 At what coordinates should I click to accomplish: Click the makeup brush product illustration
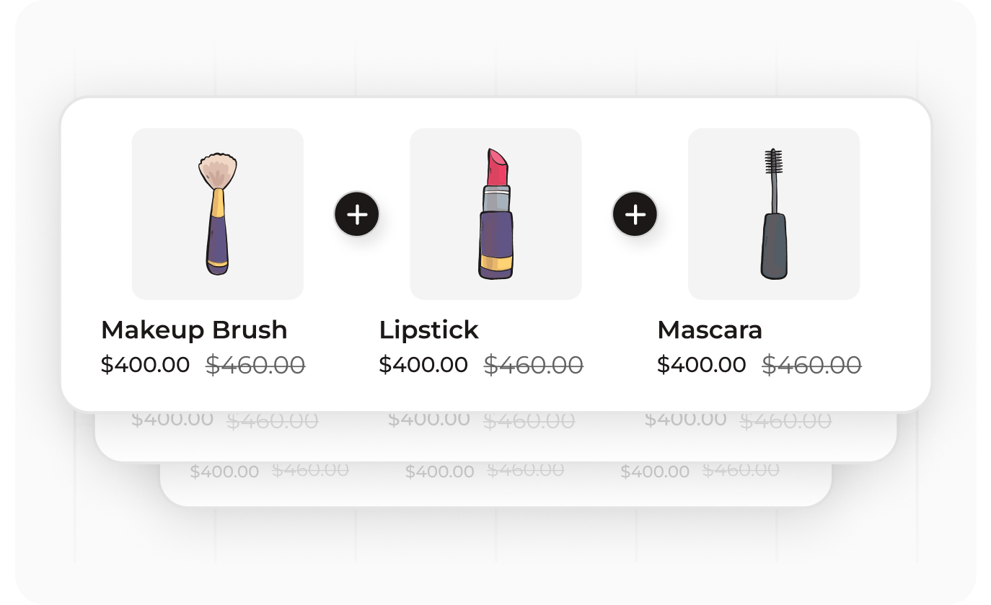[x=217, y=213]
